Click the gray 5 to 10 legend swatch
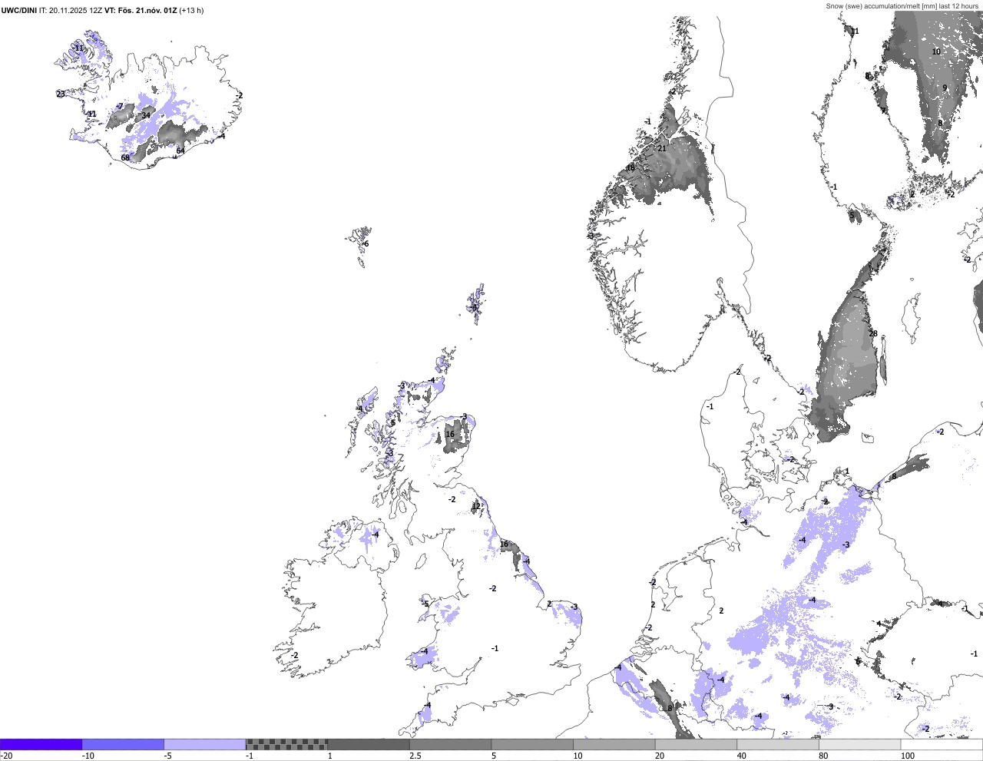Viewport: 983px width, 761px height. click(x=532, y=744)
